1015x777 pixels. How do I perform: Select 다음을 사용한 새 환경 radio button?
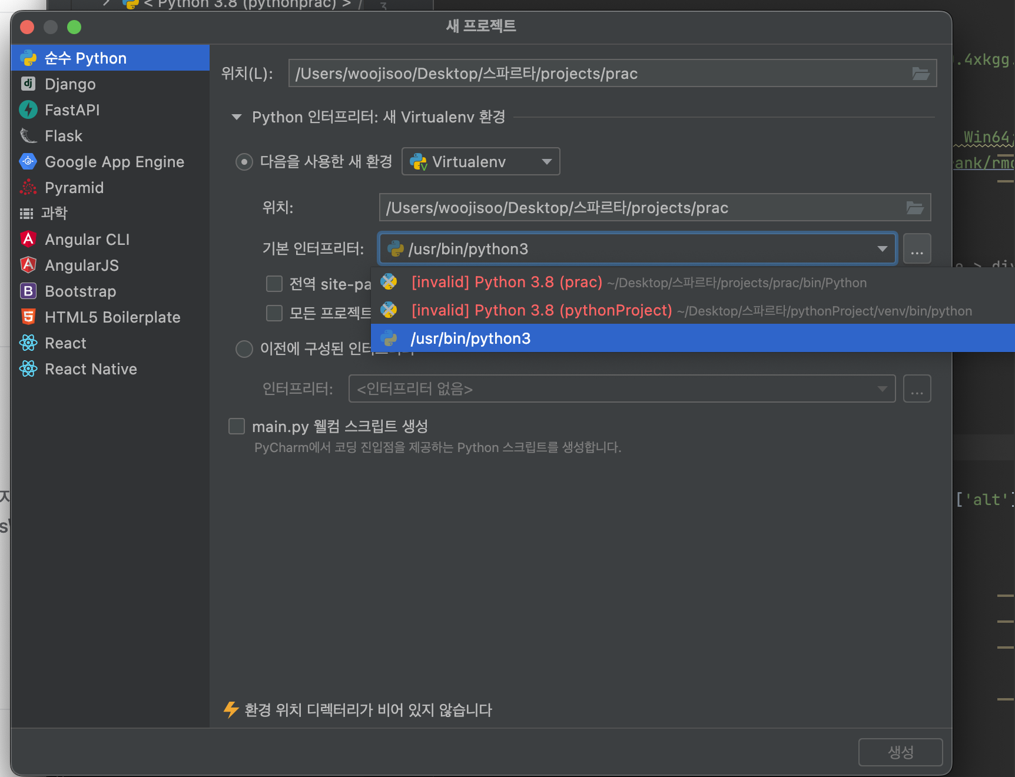click(x=244, y=162)
